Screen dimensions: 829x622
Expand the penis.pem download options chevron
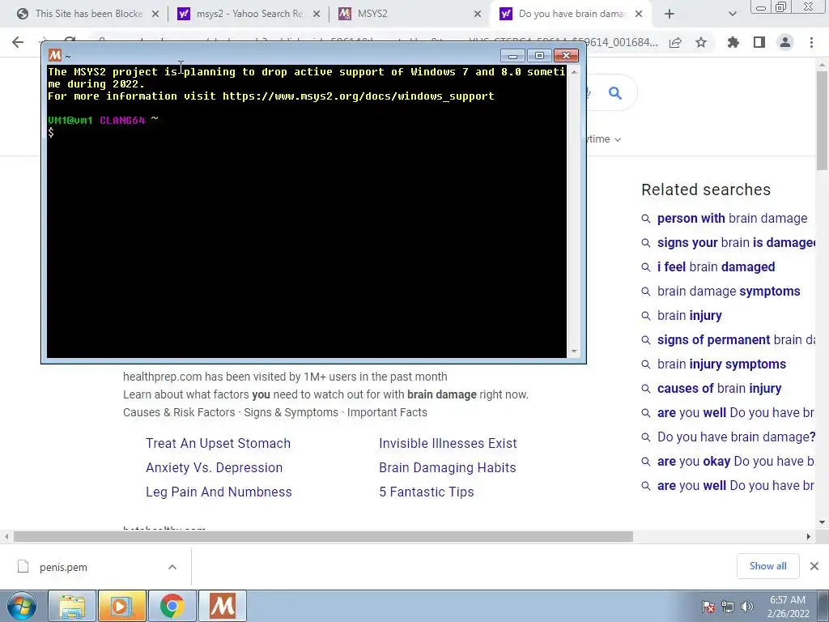[x=172, y=567]
